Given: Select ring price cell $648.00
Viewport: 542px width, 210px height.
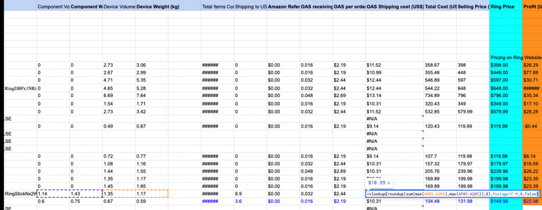Looking at the screenshot, I should click(505, 88).
